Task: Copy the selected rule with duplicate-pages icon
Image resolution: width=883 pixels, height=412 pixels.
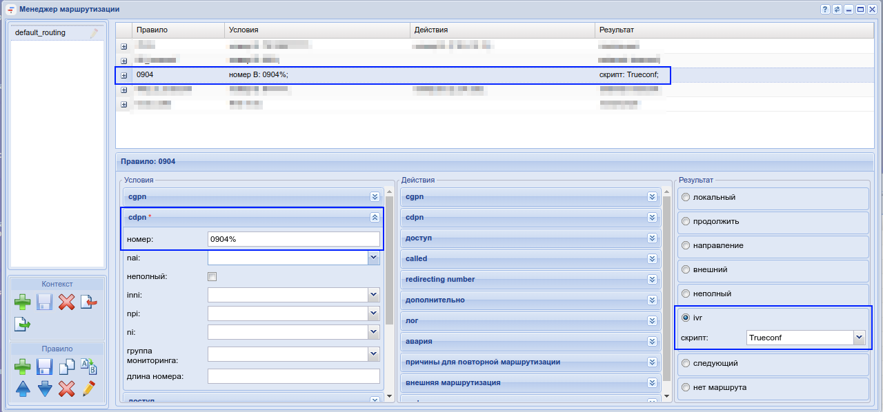Action: coord(67,367)
